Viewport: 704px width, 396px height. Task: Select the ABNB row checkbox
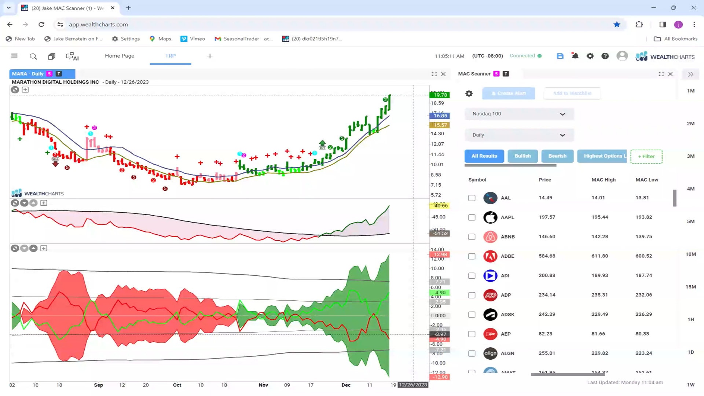(472, 237)
